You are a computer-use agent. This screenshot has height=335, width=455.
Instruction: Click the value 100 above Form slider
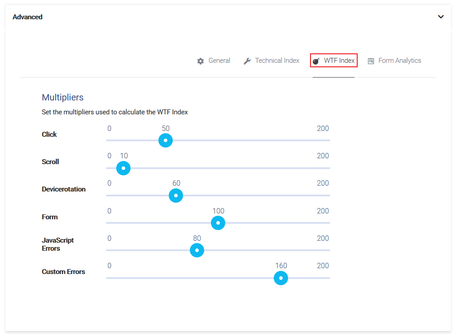coord(218,211)
